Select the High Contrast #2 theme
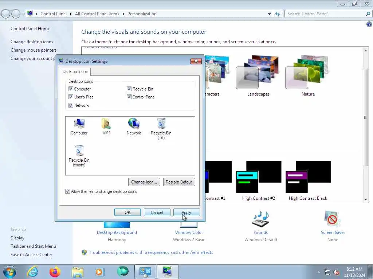This screenshot has width=373, height=279. 259,181
